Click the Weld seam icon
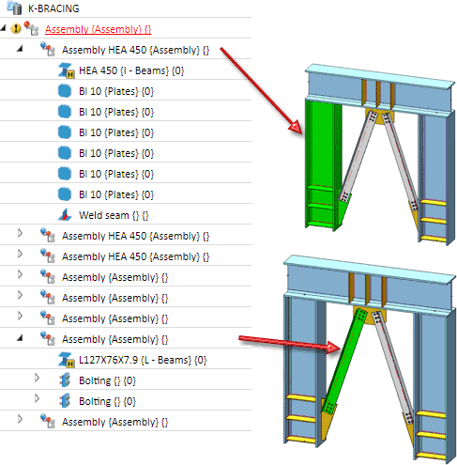This screenshot has height=465, width=457. 65,215
